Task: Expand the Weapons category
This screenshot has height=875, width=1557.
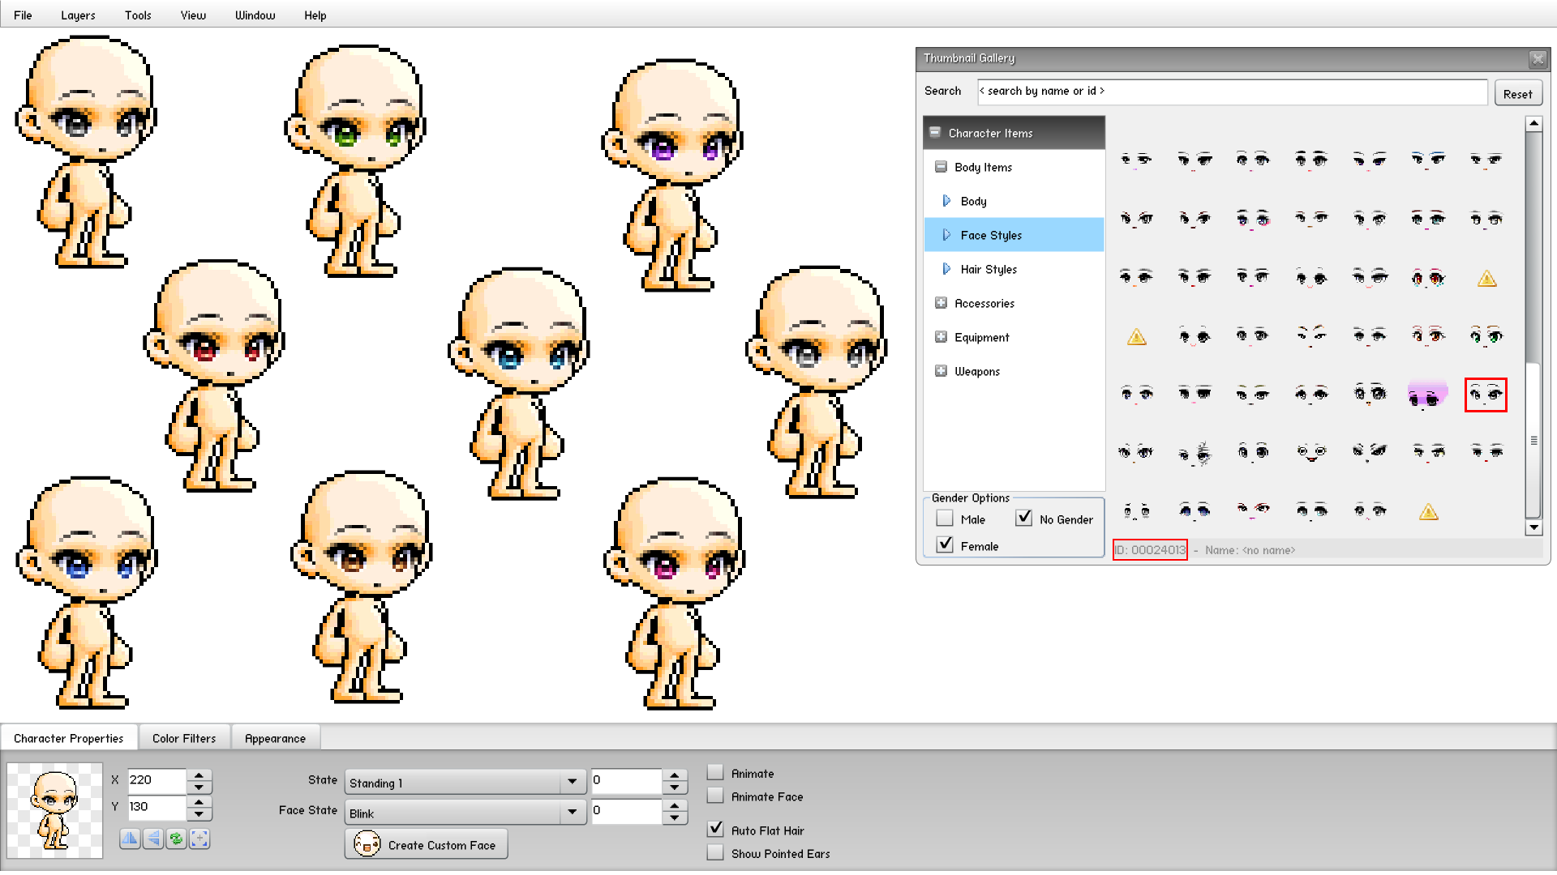Action: tap(941, 371)
